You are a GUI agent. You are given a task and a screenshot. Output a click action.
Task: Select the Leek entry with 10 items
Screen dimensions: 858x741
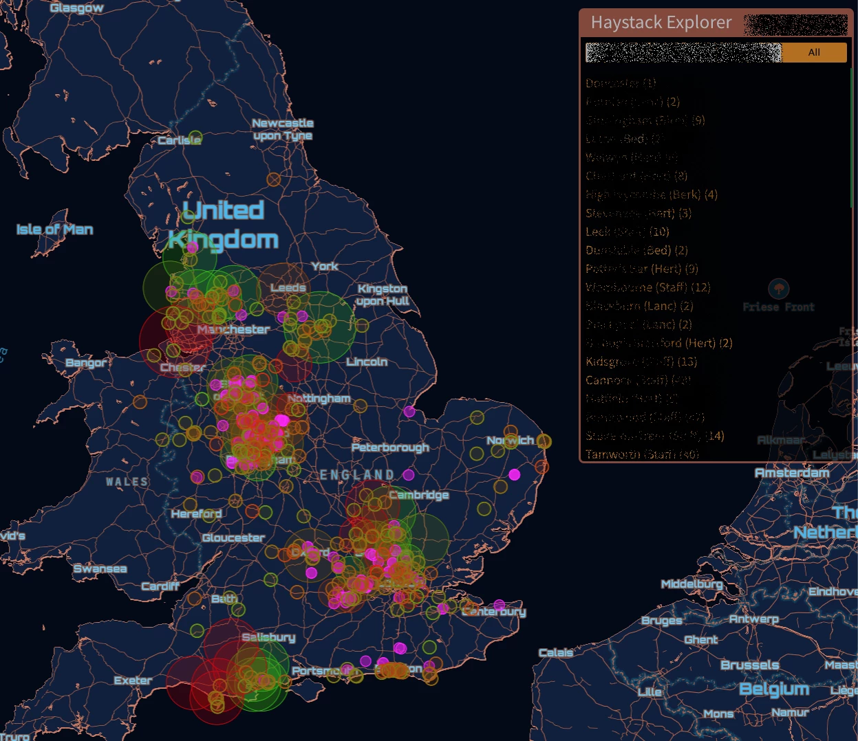(628, 232)
